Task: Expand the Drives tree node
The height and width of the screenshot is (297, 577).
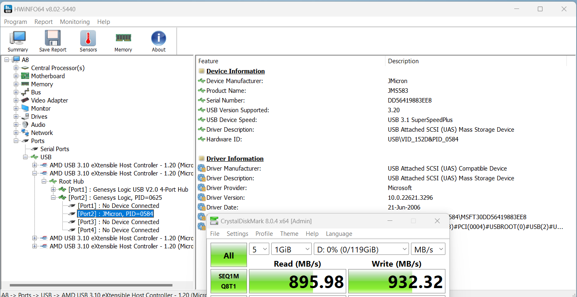Action: 16,117
